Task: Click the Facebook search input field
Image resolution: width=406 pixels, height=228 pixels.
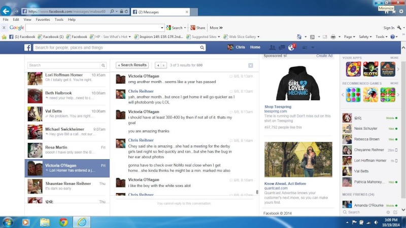Action: click(x=117, y=48)
